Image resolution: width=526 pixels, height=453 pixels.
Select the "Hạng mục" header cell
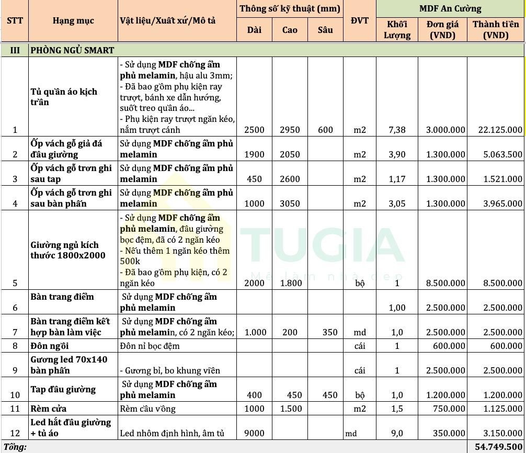[73, 21]
